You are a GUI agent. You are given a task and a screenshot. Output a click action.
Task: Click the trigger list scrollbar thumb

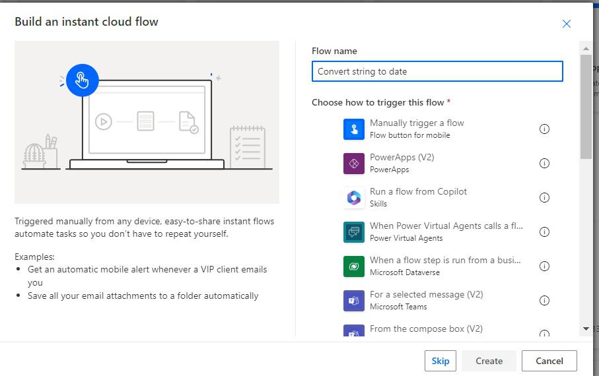[x=586, y=107]
